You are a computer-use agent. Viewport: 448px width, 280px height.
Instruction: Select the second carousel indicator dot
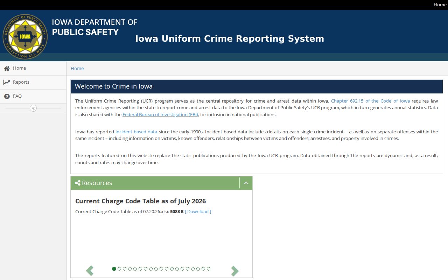pyautogui.click(x=119, y=269)
